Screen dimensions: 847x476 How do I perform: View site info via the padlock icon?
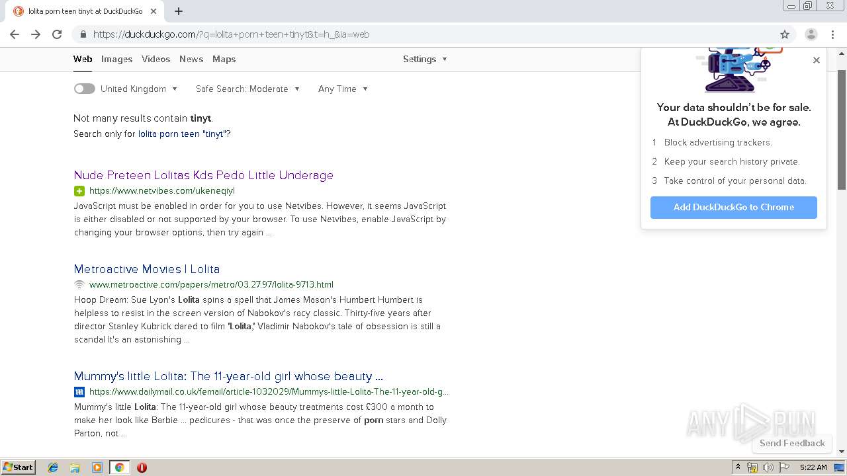pyautogui.click(x=83, y=34)
